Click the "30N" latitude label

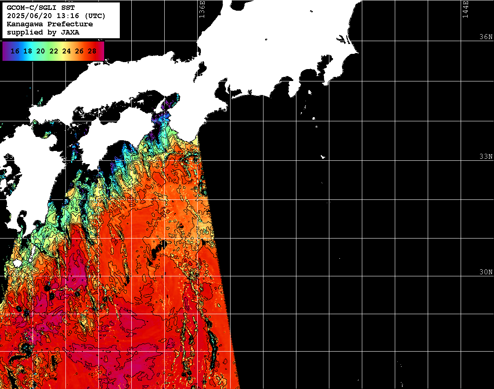486,272
